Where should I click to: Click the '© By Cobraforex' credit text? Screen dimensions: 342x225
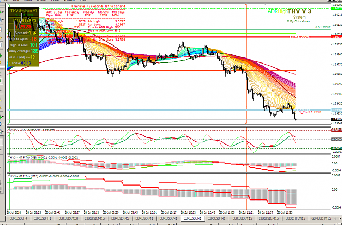[298, 21]
